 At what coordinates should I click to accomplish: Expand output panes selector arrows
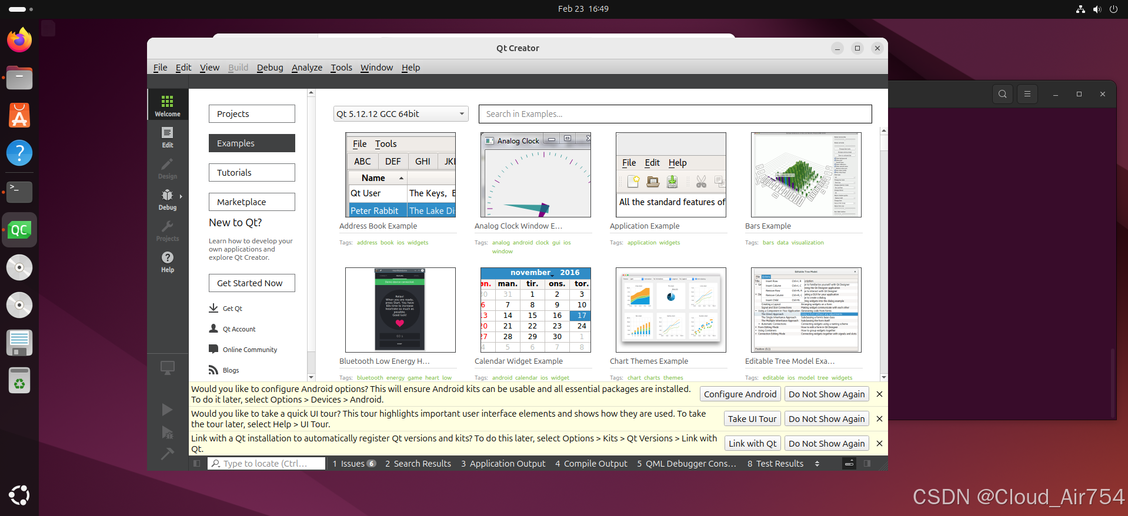(817, 464)
